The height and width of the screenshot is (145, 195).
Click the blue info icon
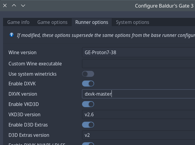12,35
